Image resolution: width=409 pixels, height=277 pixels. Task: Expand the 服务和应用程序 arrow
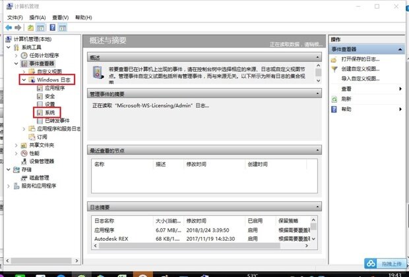coord(9,186)
